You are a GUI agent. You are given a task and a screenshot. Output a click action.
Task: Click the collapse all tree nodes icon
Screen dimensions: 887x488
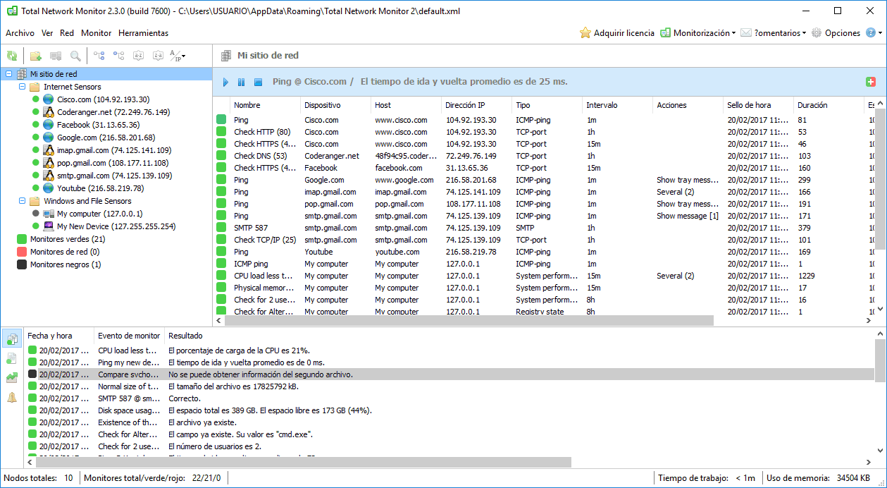click(x=119, y=56)
